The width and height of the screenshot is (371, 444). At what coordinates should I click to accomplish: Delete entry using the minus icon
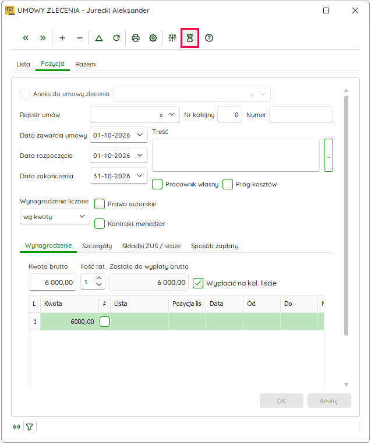pos(80,38)
